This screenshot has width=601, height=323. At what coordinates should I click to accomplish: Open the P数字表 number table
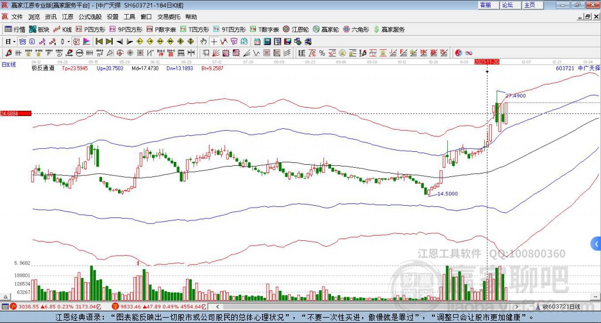pyautogui.click(x=161, y=29)
